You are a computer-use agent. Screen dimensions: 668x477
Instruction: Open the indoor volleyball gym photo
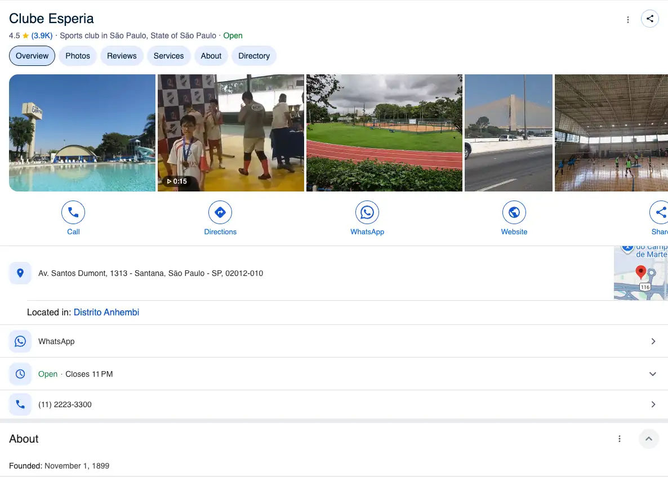click(x=611, y=133)
